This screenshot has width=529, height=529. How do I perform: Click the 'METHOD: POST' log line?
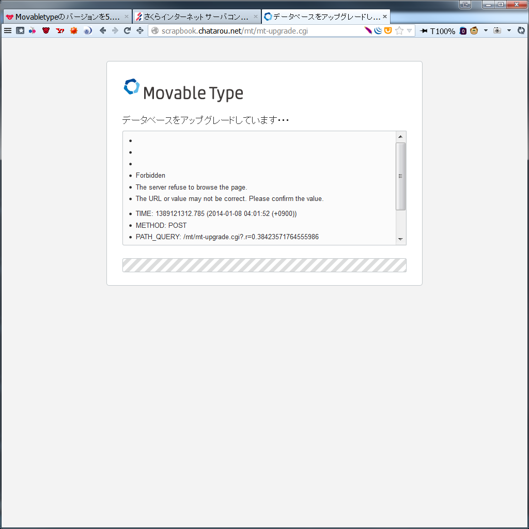(x=161, y=225)
